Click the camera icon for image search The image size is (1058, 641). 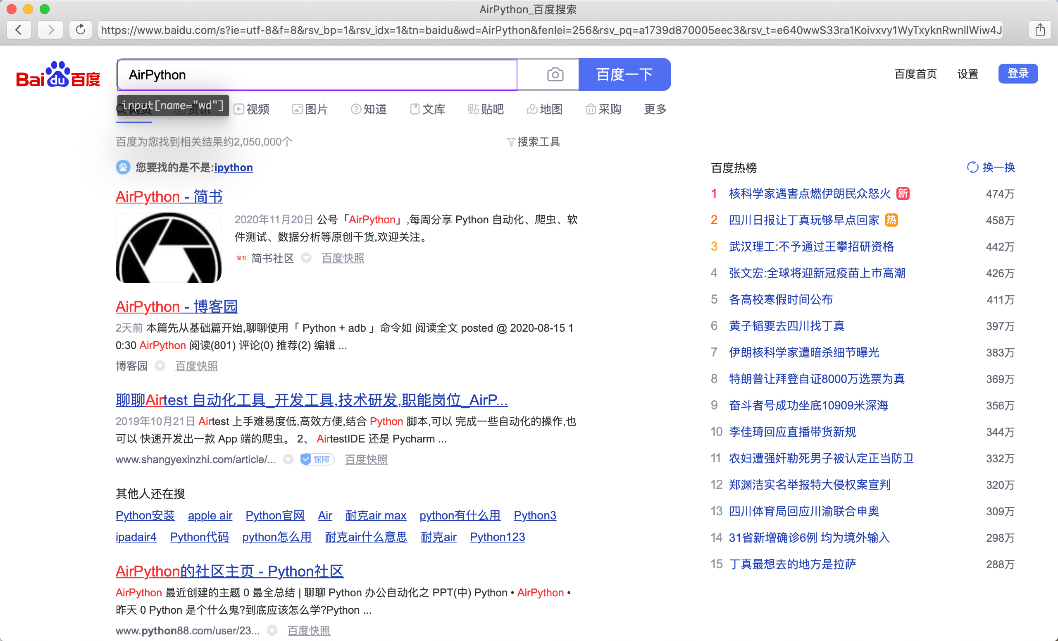[555, 74]
